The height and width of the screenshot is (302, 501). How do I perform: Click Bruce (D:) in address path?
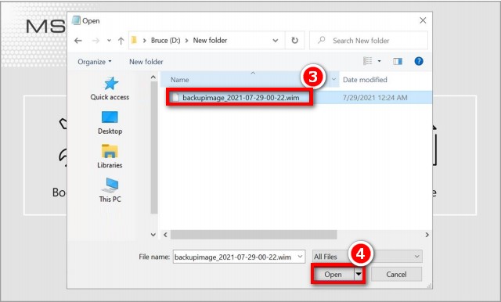[x=165, y=41]
